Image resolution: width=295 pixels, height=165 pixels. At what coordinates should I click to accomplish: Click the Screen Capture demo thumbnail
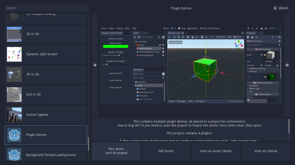point(14,115)
